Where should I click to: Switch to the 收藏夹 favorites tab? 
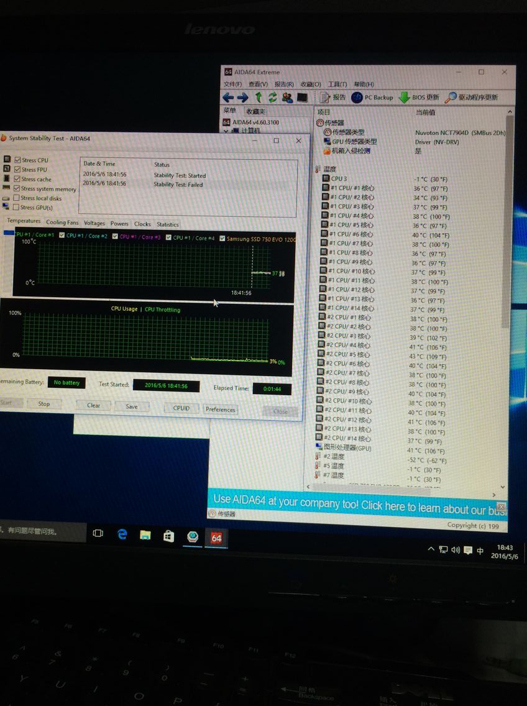point(255,111)
